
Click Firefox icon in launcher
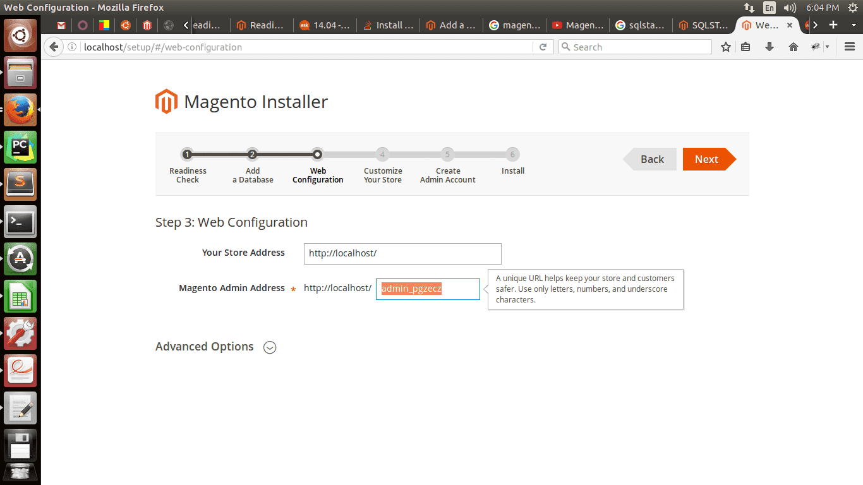(20, 110)
